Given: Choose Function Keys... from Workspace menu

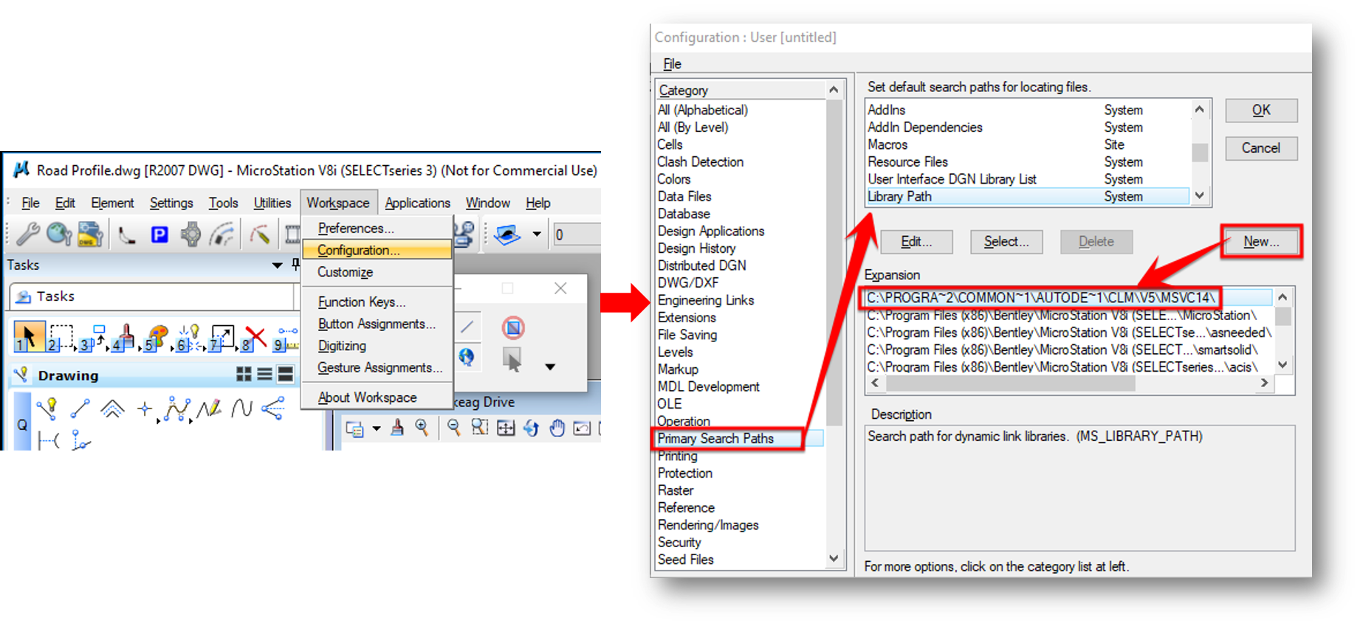Looking at the screenshot, I should (362, 302).
